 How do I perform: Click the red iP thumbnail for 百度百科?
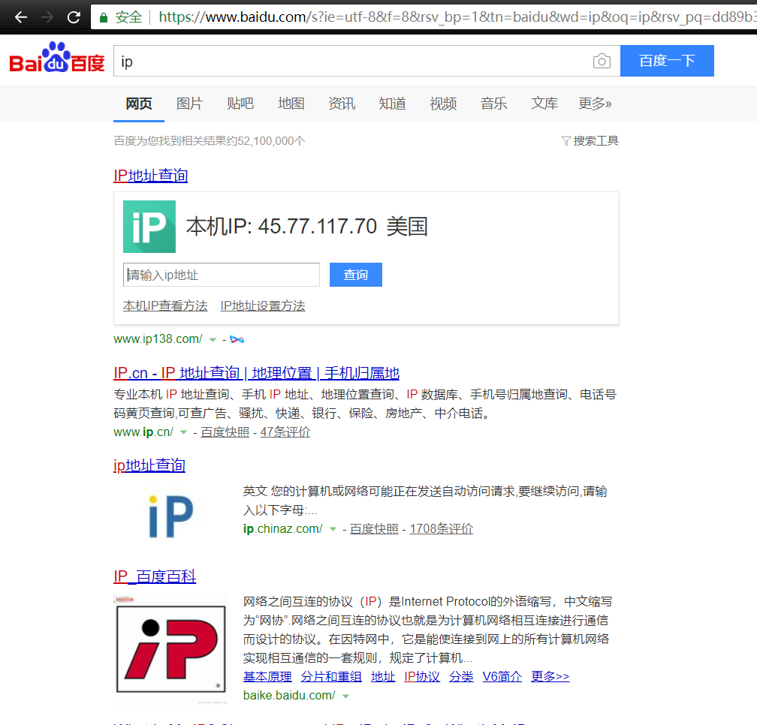171,649
